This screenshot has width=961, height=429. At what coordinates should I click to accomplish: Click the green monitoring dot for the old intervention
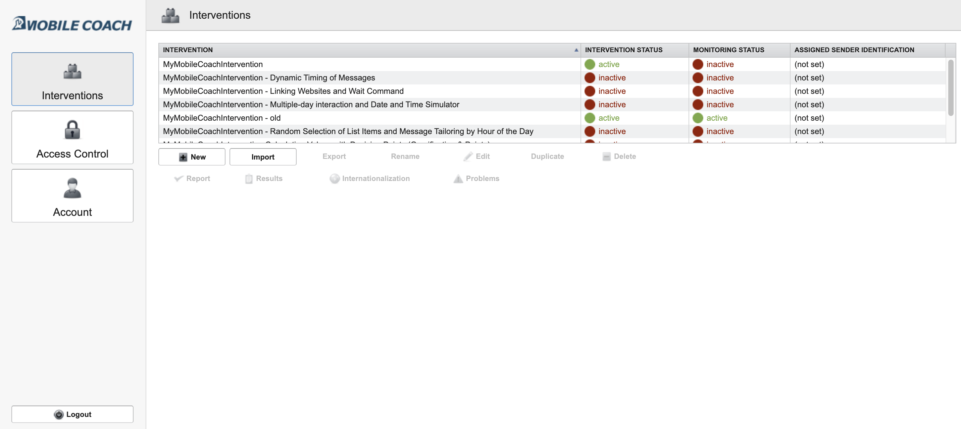tap(697, 118)
